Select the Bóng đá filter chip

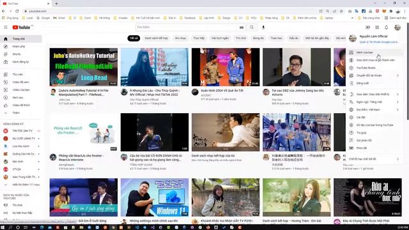pos(258,38)
